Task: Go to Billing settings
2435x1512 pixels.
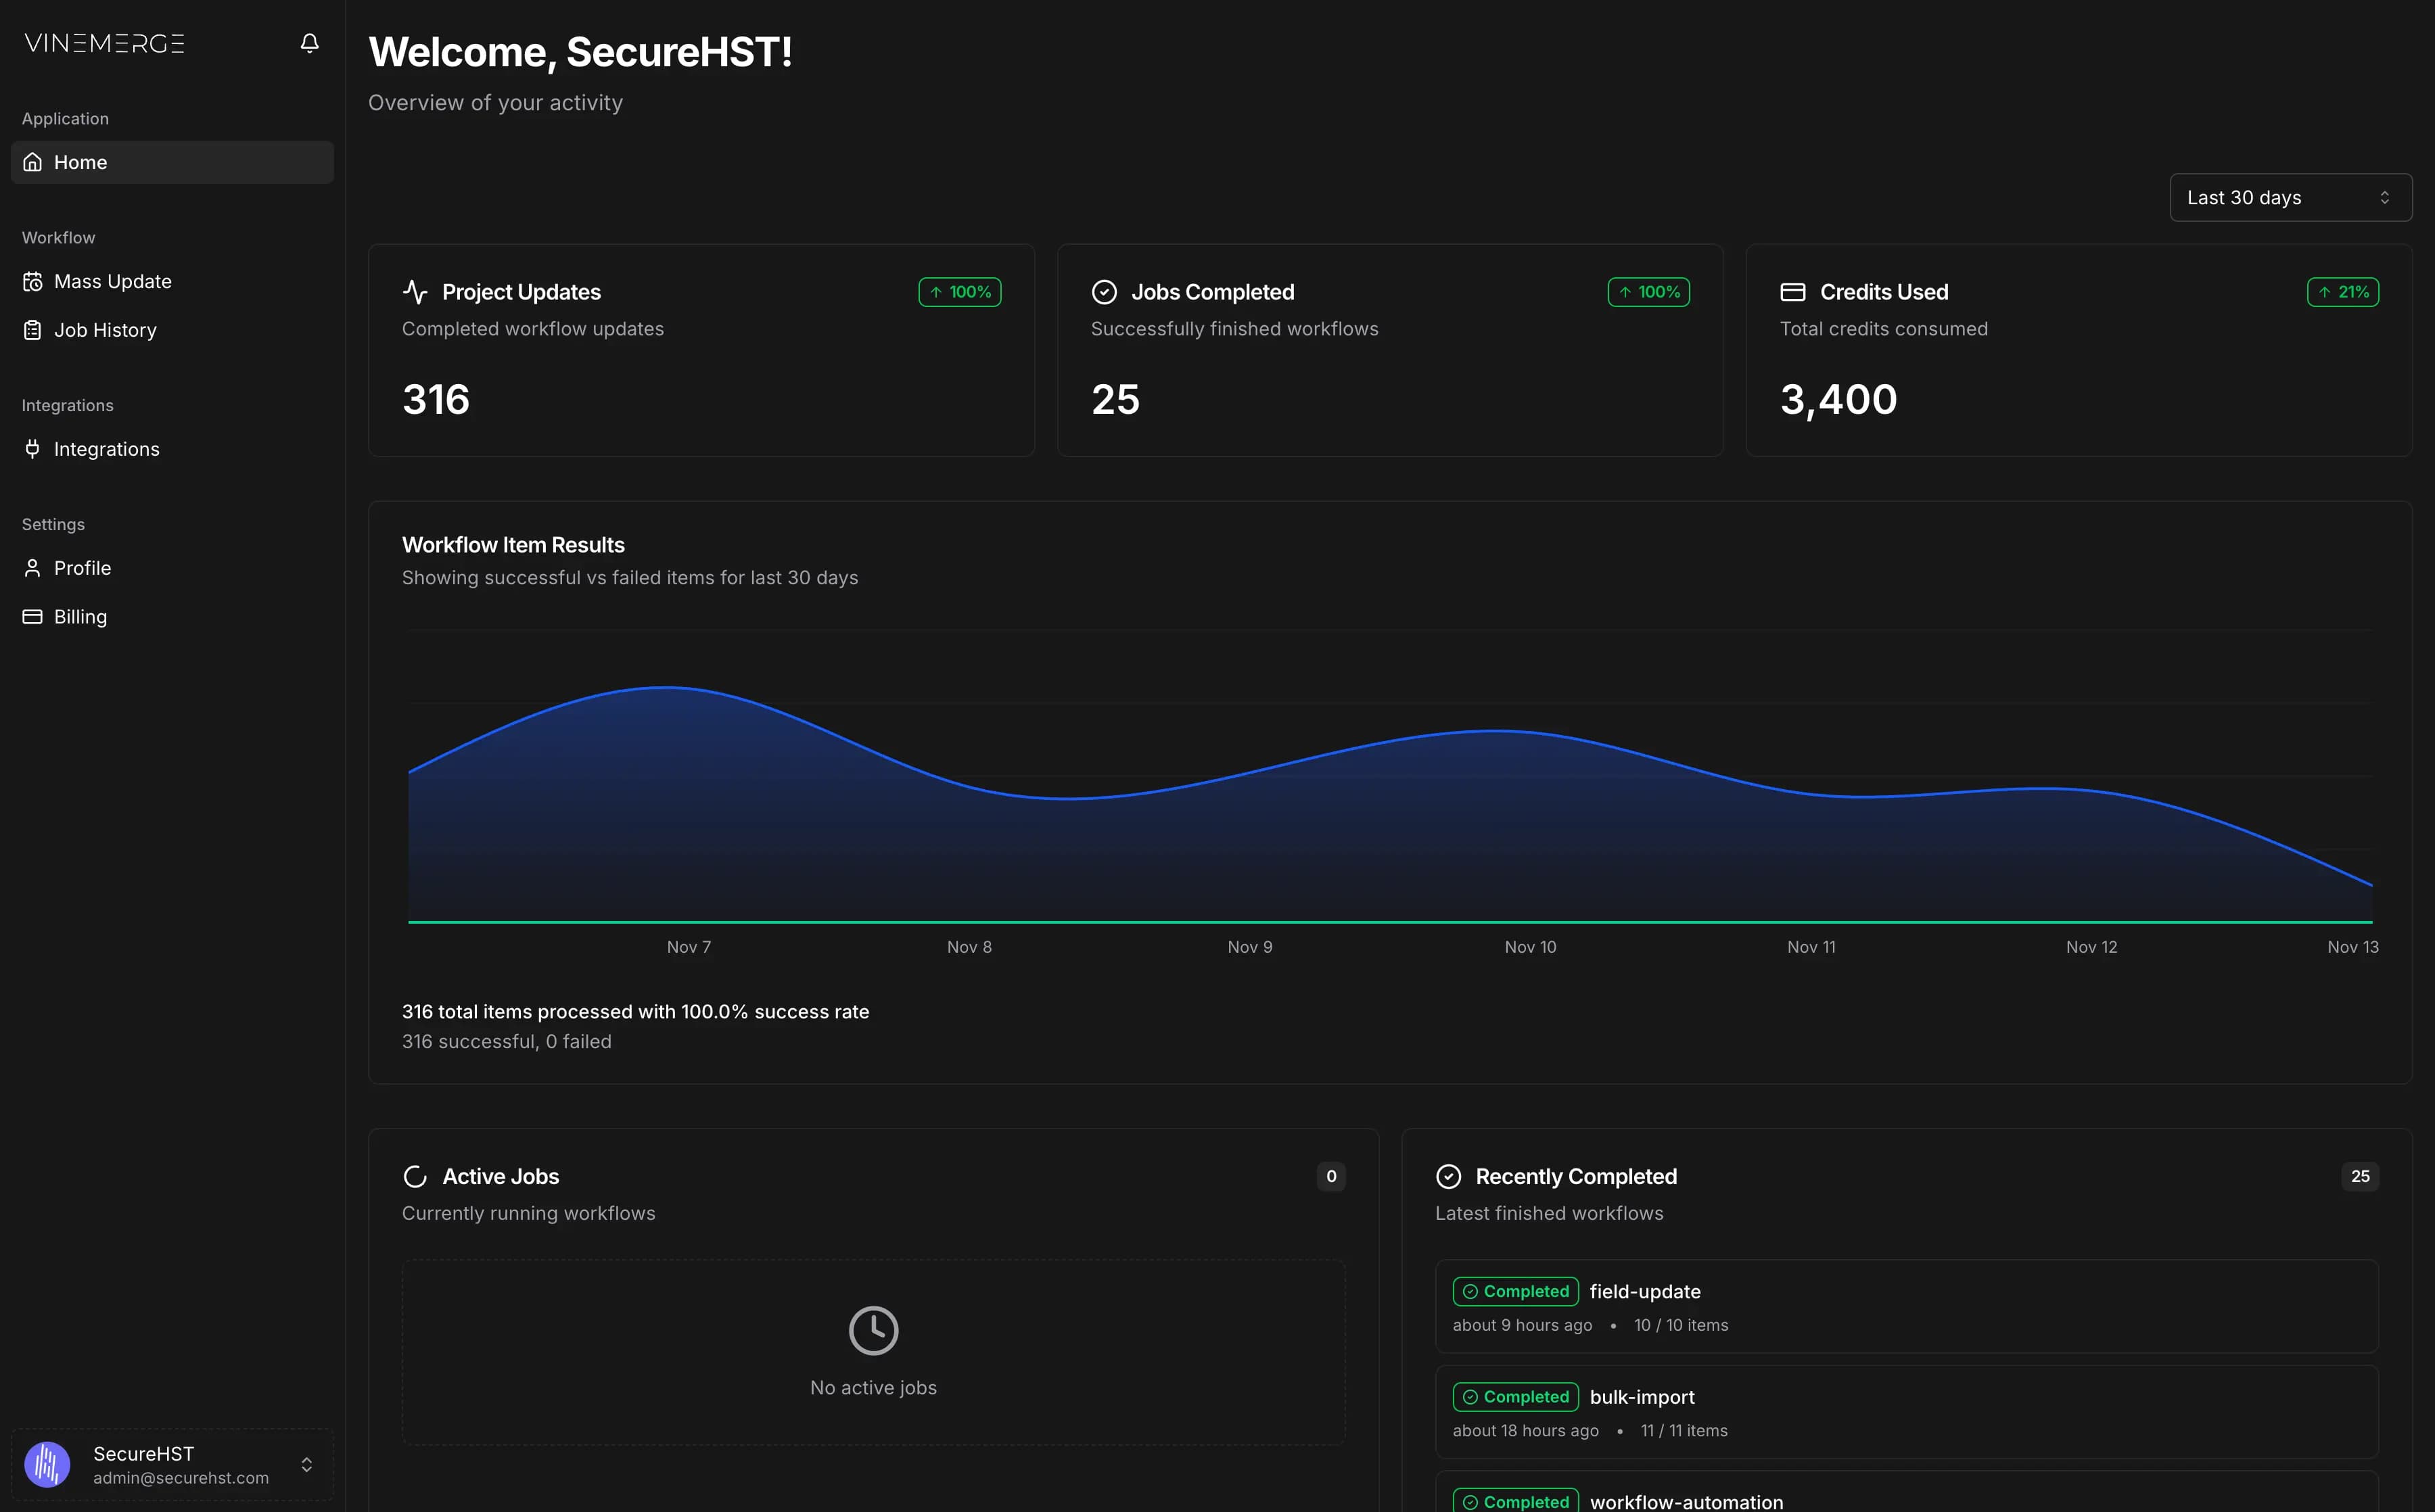Action: 80,616
